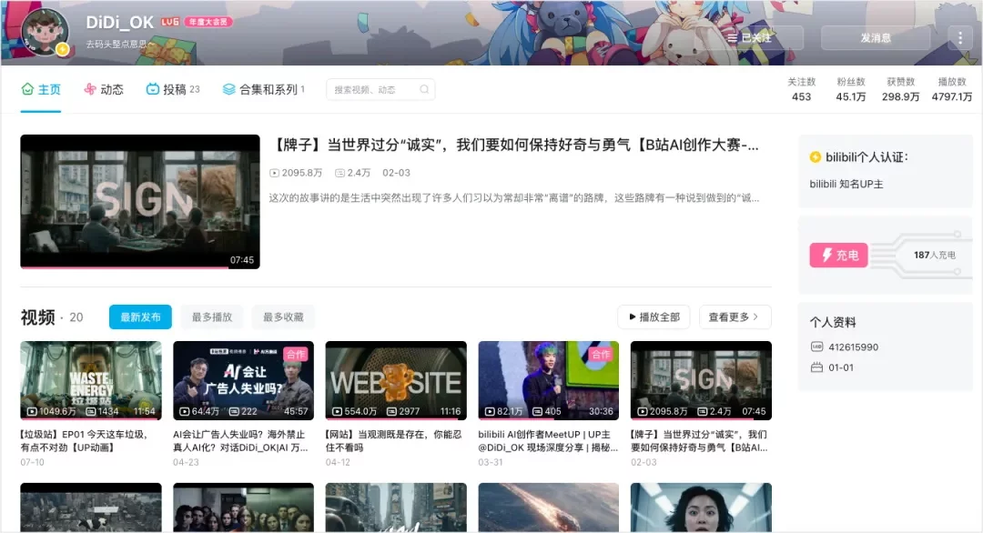The width and height of the screenshot is (983, 533).
Task: Click the 粉丝数 45.1万 stat
Action: [851, 89]
